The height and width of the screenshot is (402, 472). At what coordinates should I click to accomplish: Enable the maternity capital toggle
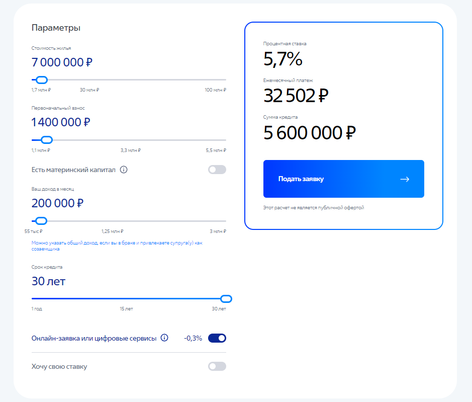point(217,170)
